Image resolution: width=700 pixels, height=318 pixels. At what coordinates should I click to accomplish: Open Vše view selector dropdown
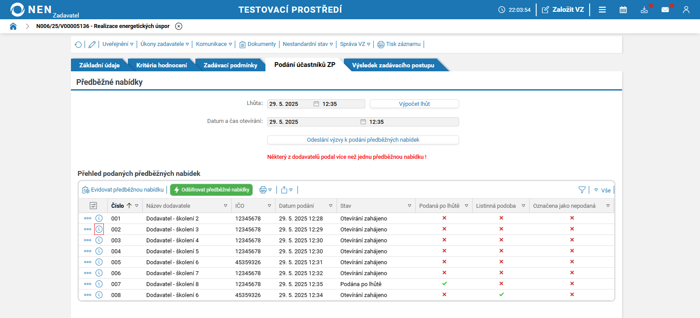click(602, 190)
